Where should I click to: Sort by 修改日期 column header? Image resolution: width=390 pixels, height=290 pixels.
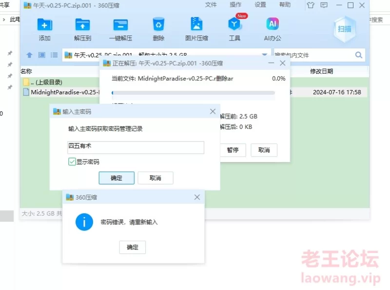321,71
